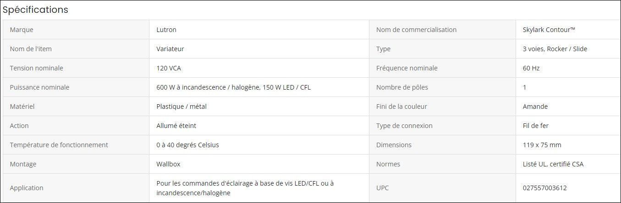
Task: Click the 60 Hz frequency value
Action: click(531, 68)
